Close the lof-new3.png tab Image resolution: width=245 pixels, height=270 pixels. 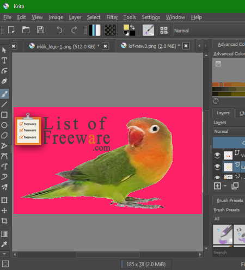[x=186, y=46]
